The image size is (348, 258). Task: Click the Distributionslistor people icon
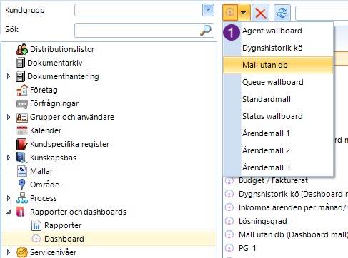pos(22,49)
